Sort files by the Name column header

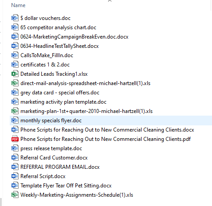[18, 5]
